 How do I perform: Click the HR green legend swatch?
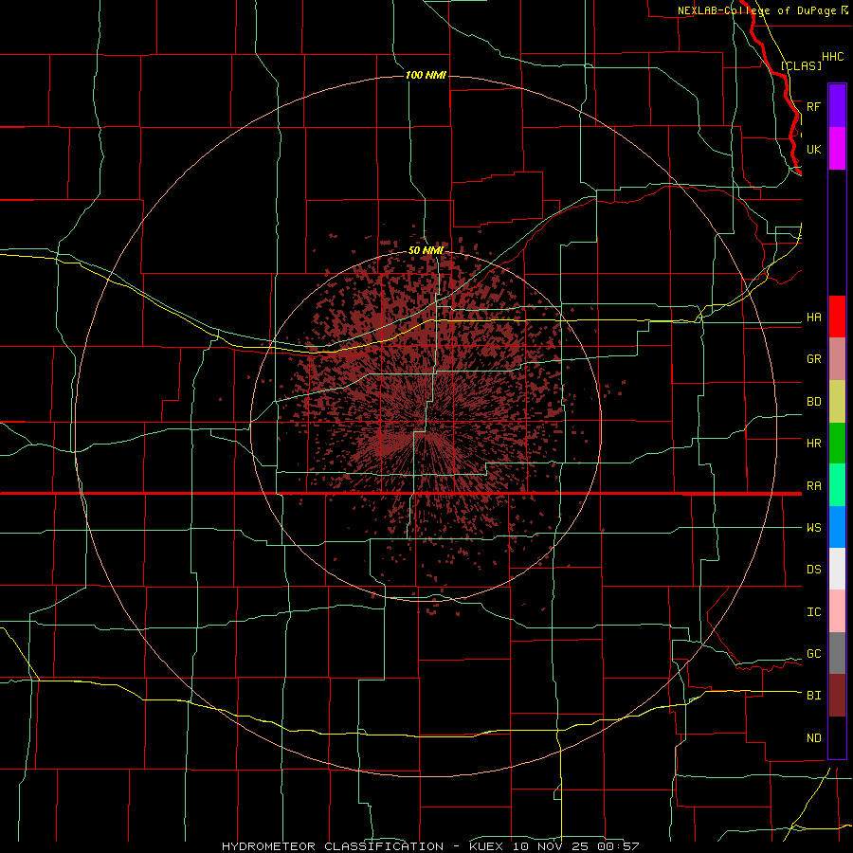coord(837,444)
